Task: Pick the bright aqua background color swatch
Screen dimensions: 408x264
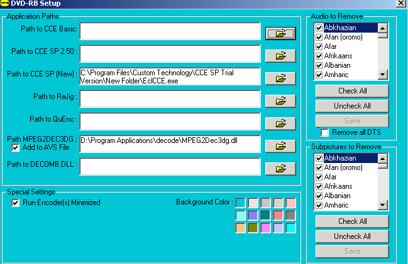Action: (x=290, y=228)
